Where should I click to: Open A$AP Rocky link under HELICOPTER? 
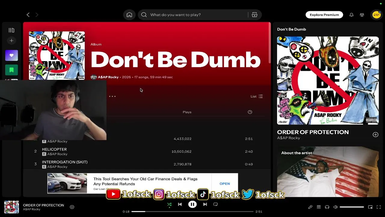[57, 154]
